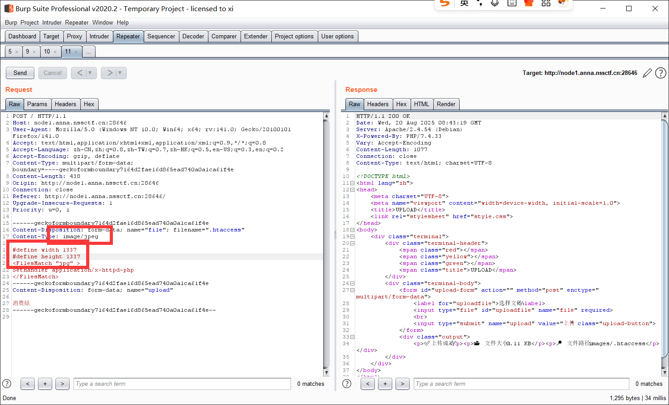Close Repeater tab 5
This screenshot has width=669, height=405.
17,52
